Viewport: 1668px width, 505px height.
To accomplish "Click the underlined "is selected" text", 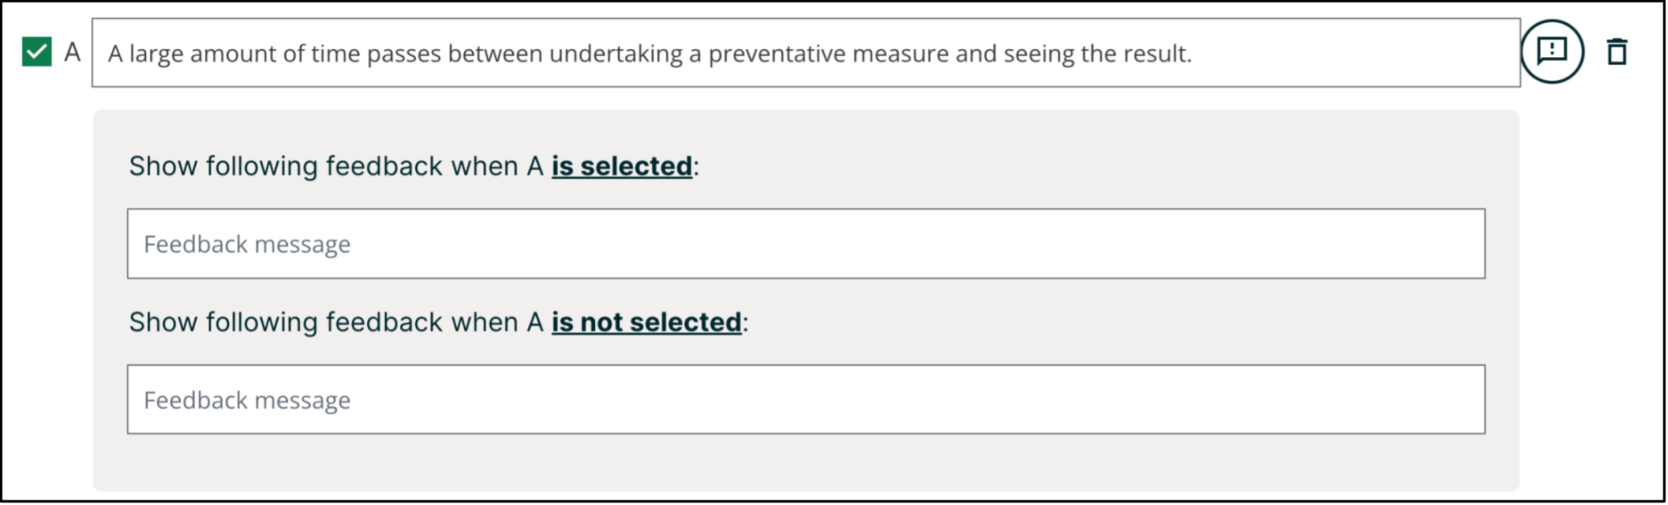I will click(x=621, y=166).
